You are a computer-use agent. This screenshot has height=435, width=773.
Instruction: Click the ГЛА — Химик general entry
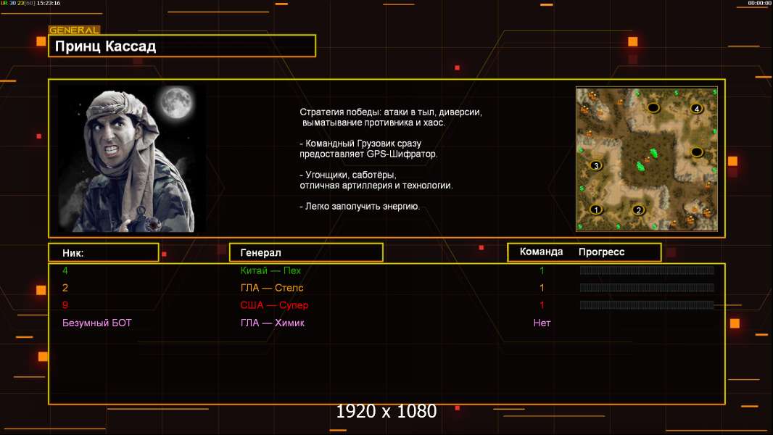[x=273, y=323]
